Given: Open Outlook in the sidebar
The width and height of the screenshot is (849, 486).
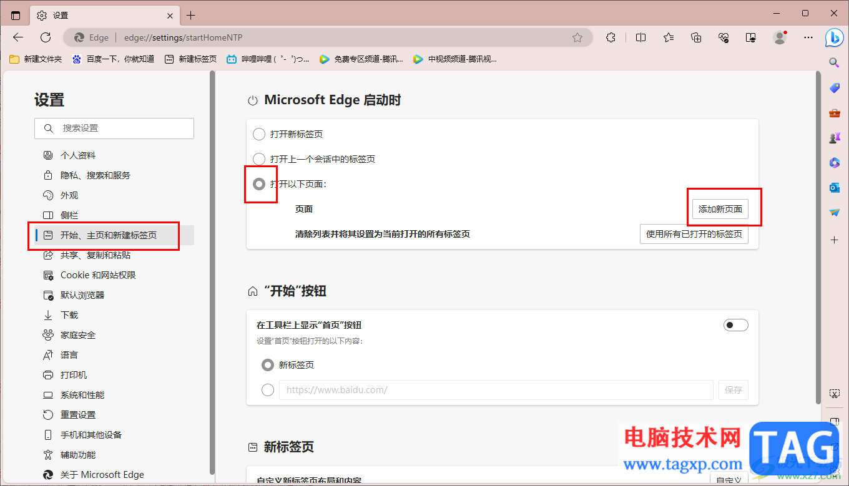Looking at the screenshot, I should [x=835, y=188].
